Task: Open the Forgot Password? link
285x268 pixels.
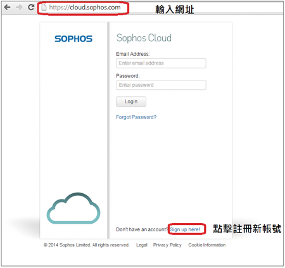Action: (x=136, y=117)
